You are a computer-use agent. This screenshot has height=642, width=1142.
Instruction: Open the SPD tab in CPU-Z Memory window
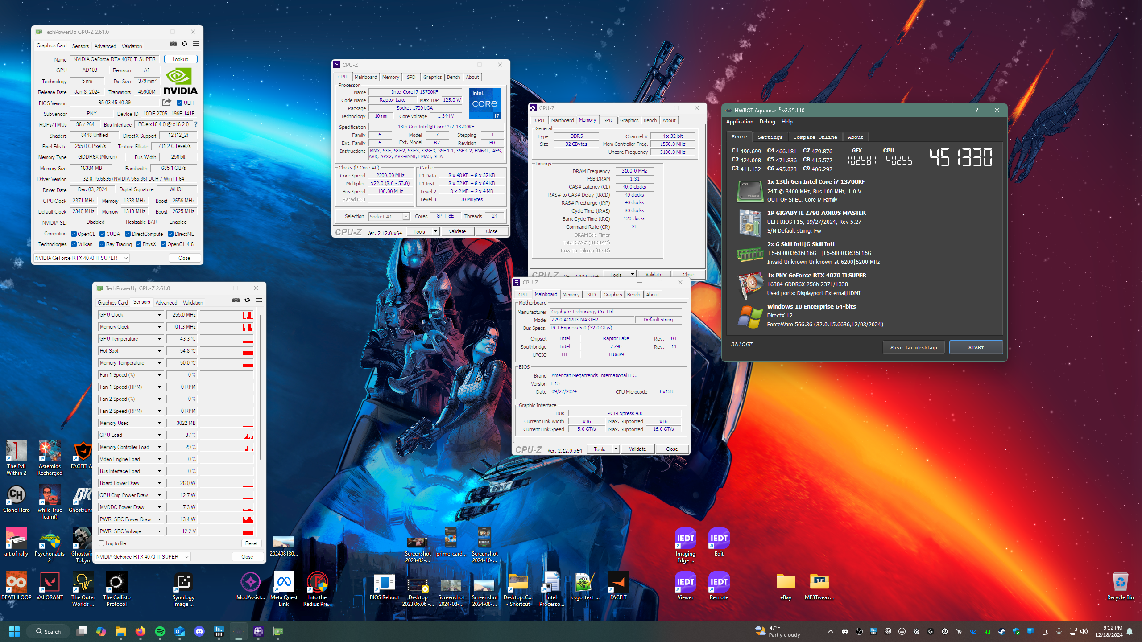(608, 120)
